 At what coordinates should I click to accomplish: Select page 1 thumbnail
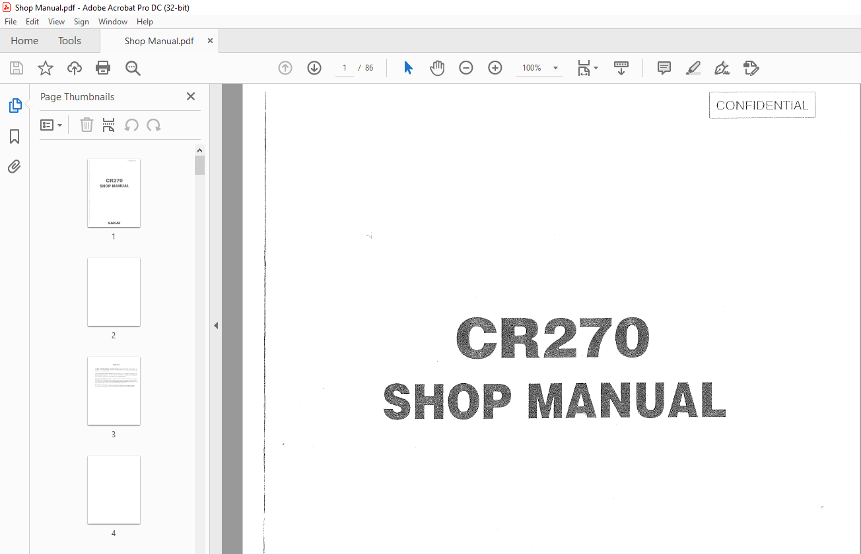114,193
